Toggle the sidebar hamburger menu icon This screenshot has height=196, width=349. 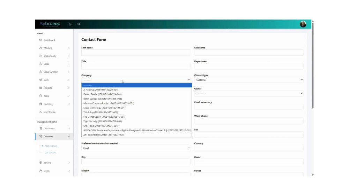(x=70, y=24)
